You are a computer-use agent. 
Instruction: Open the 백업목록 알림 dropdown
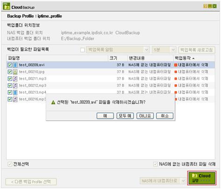118,50
